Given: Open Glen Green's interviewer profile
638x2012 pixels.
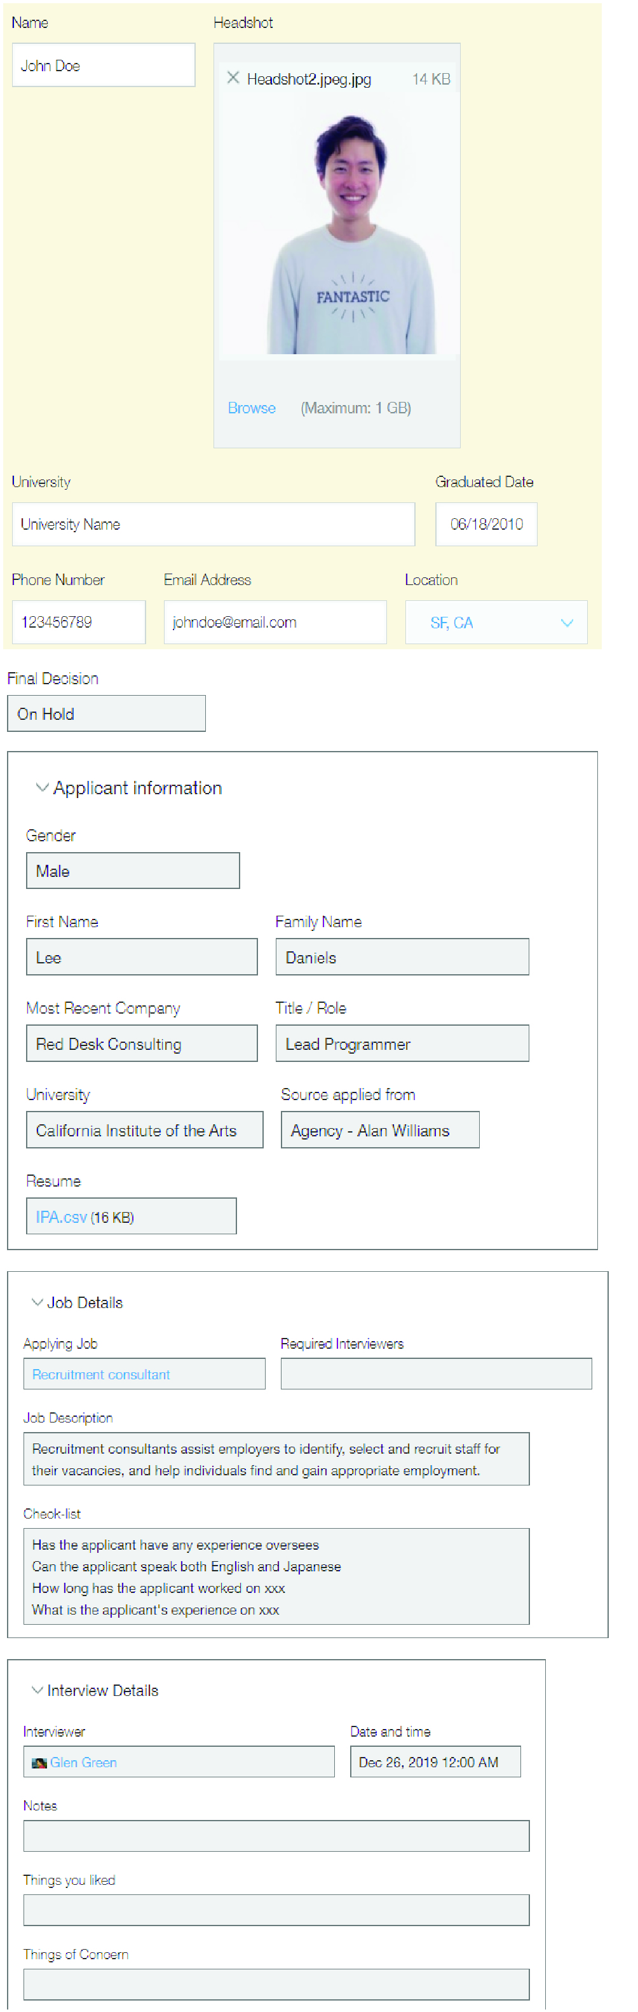Looking at the screenshot, I should 83,1762.
